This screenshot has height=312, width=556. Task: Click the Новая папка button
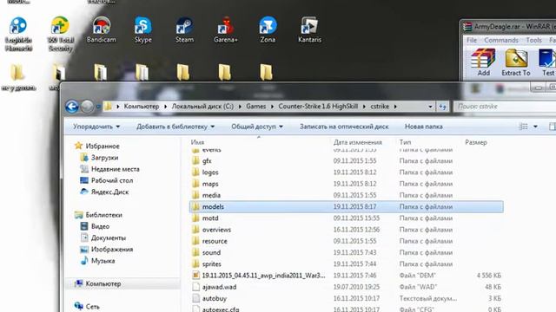pos(423,127)
